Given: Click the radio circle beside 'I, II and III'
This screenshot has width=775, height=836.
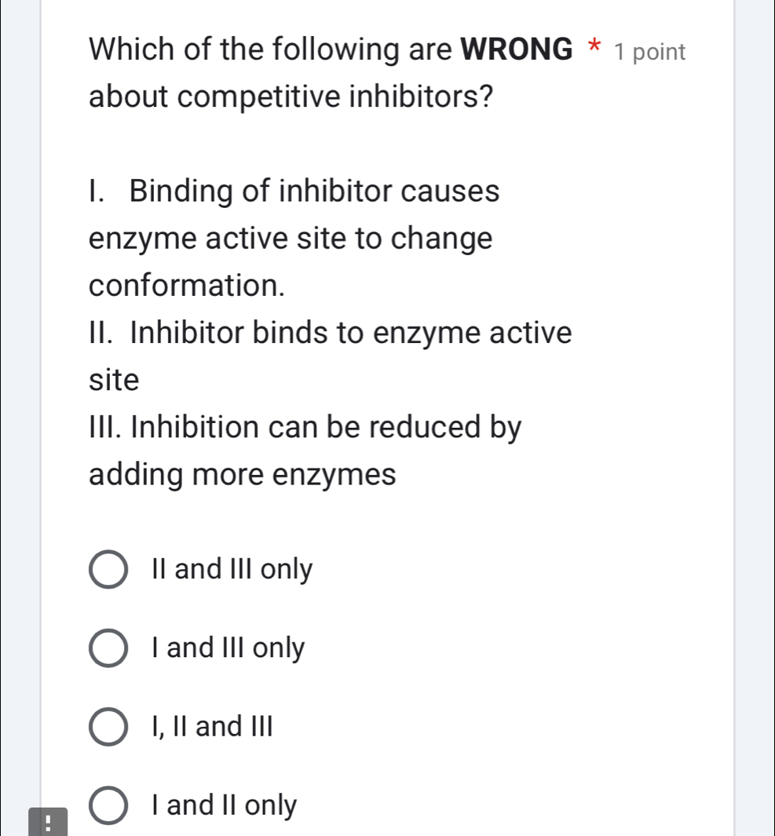Looking at the screenshot, I should [x=108, y=726].
